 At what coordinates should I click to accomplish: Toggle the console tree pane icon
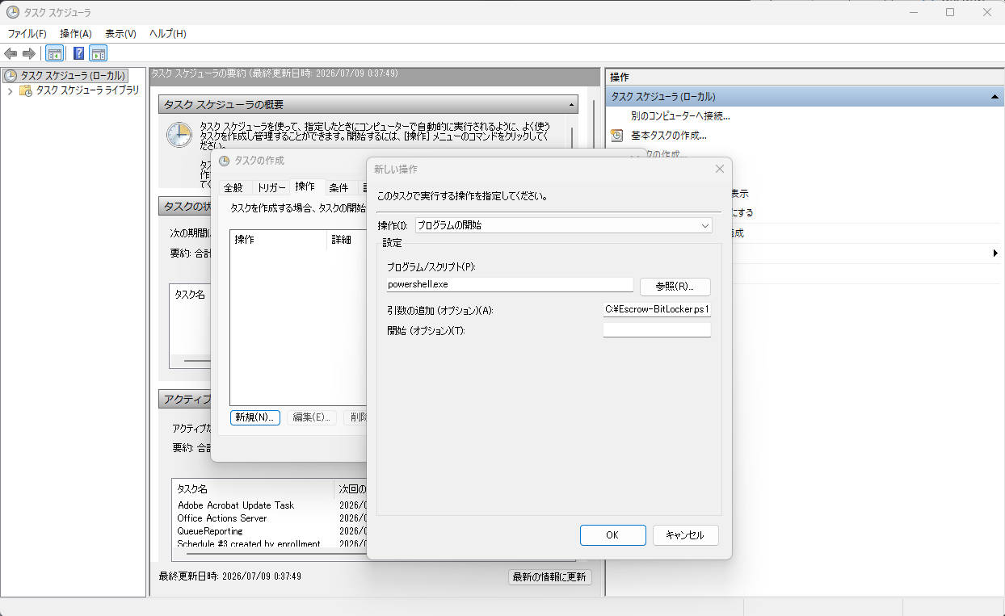pyautogui.click(x=54, y=53)
